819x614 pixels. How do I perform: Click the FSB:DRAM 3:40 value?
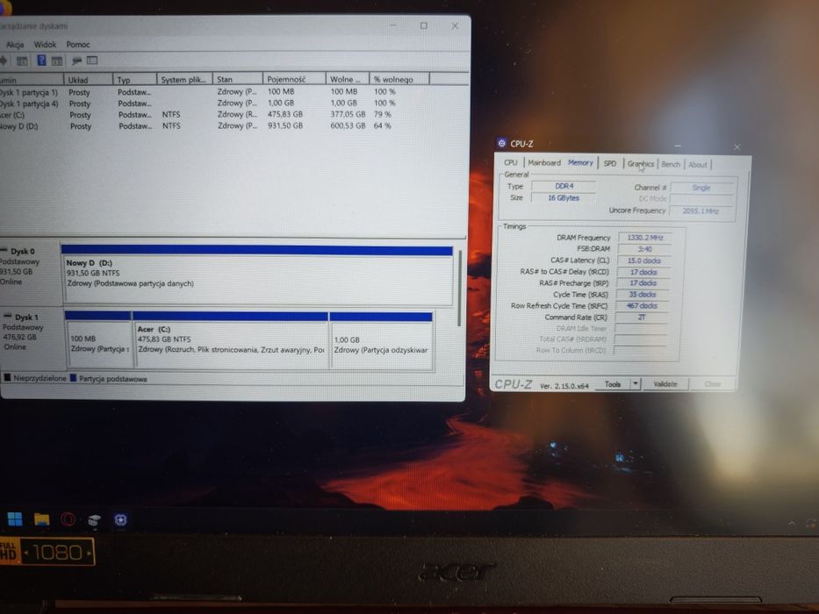644,249
